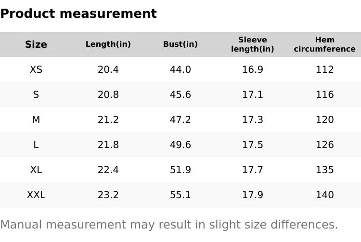Click the Sleeve length(in) column header
Image resolution: width=361 pixels, height=242 pixels.
tap(253, 44)
